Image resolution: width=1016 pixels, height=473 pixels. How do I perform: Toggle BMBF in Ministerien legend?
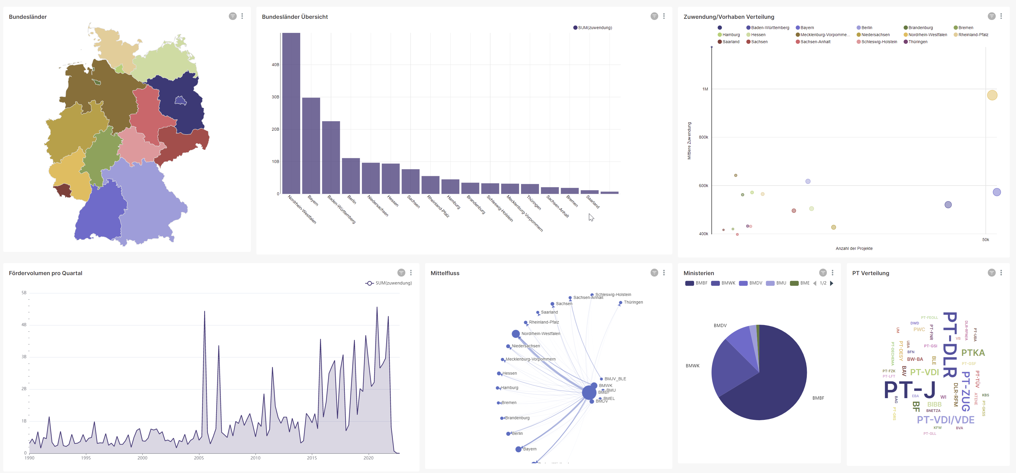point(696,283)
